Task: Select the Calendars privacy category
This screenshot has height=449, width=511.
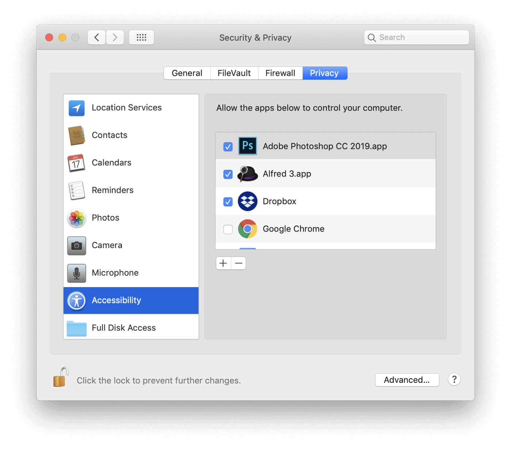Action: [x=111, y=163]
